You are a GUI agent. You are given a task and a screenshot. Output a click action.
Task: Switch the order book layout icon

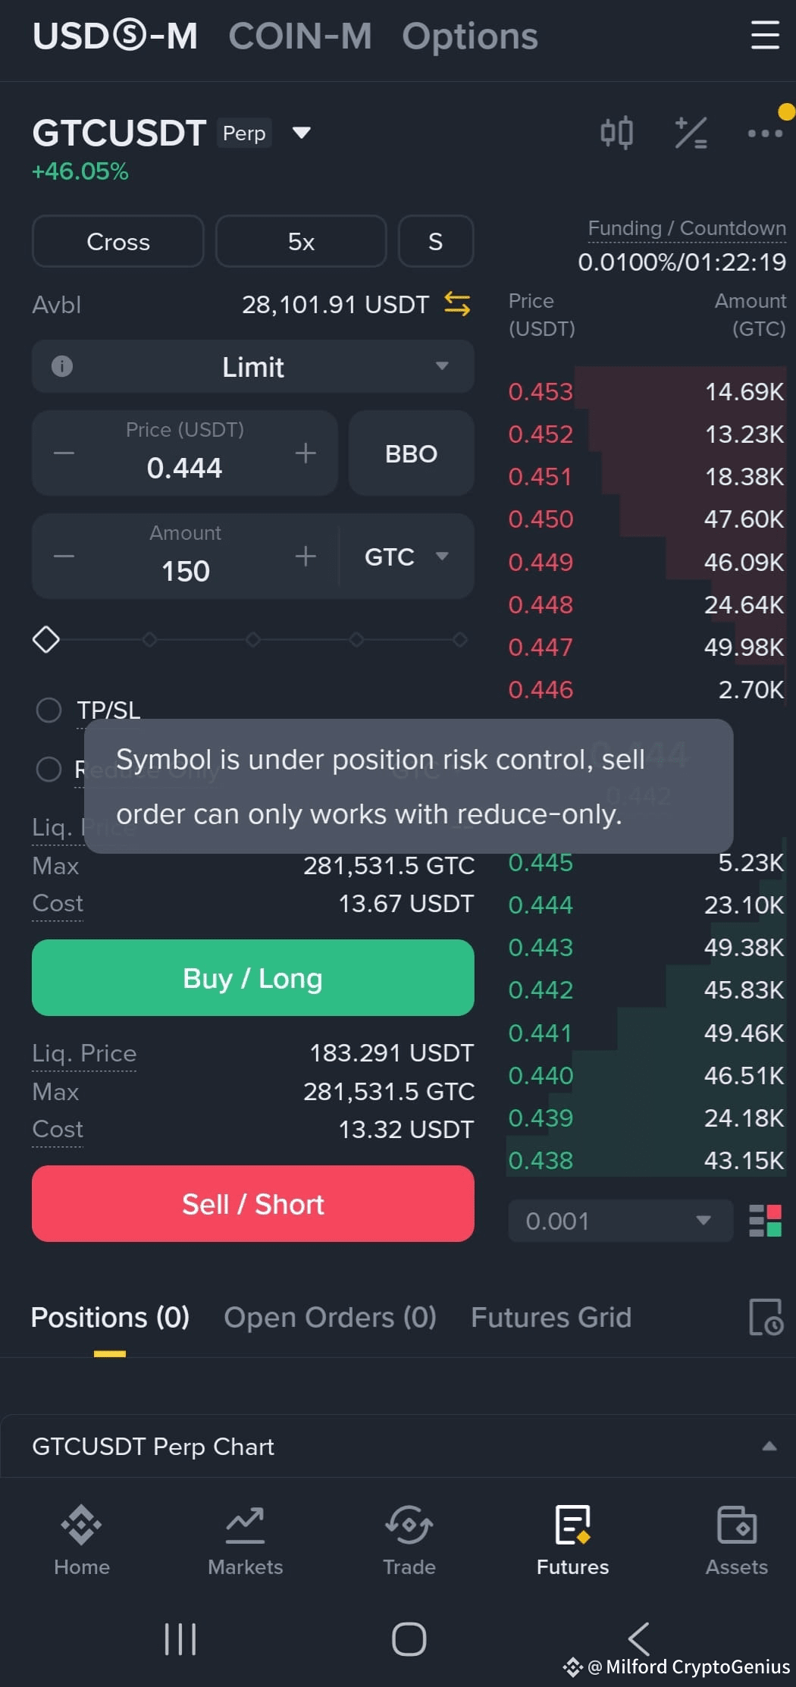tap(765, 1221)
